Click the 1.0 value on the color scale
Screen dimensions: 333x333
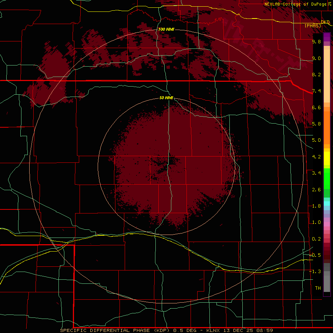pos(316,222)
